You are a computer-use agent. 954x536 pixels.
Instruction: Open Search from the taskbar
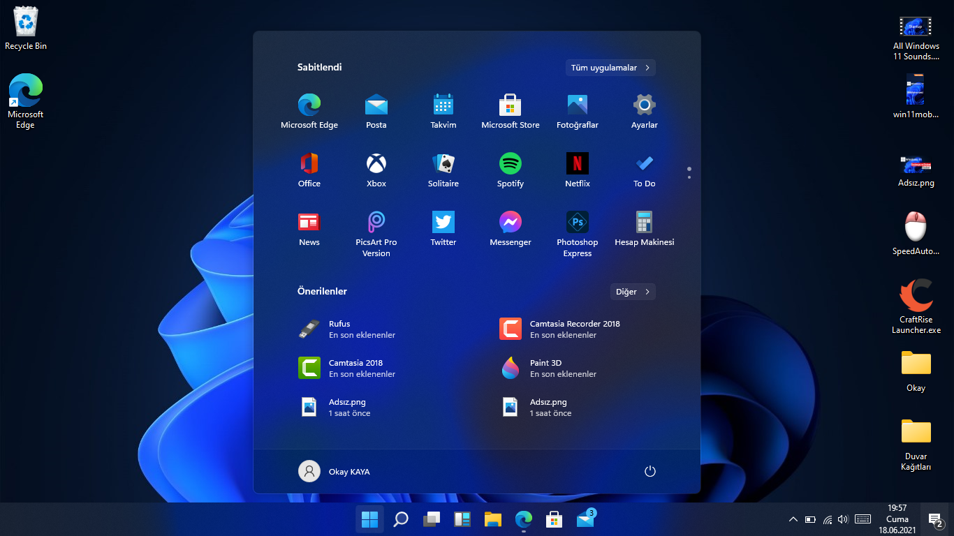(401, 519)
